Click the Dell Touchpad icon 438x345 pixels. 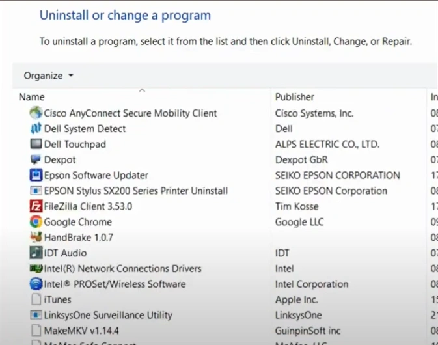click(x=36, y=144)
